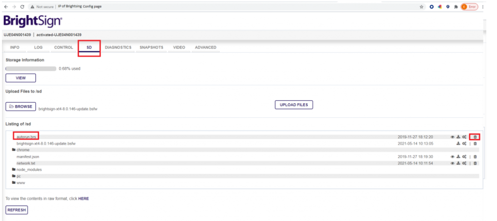
Task: Click the Not secure warning badge
Action: click(42, 6)
